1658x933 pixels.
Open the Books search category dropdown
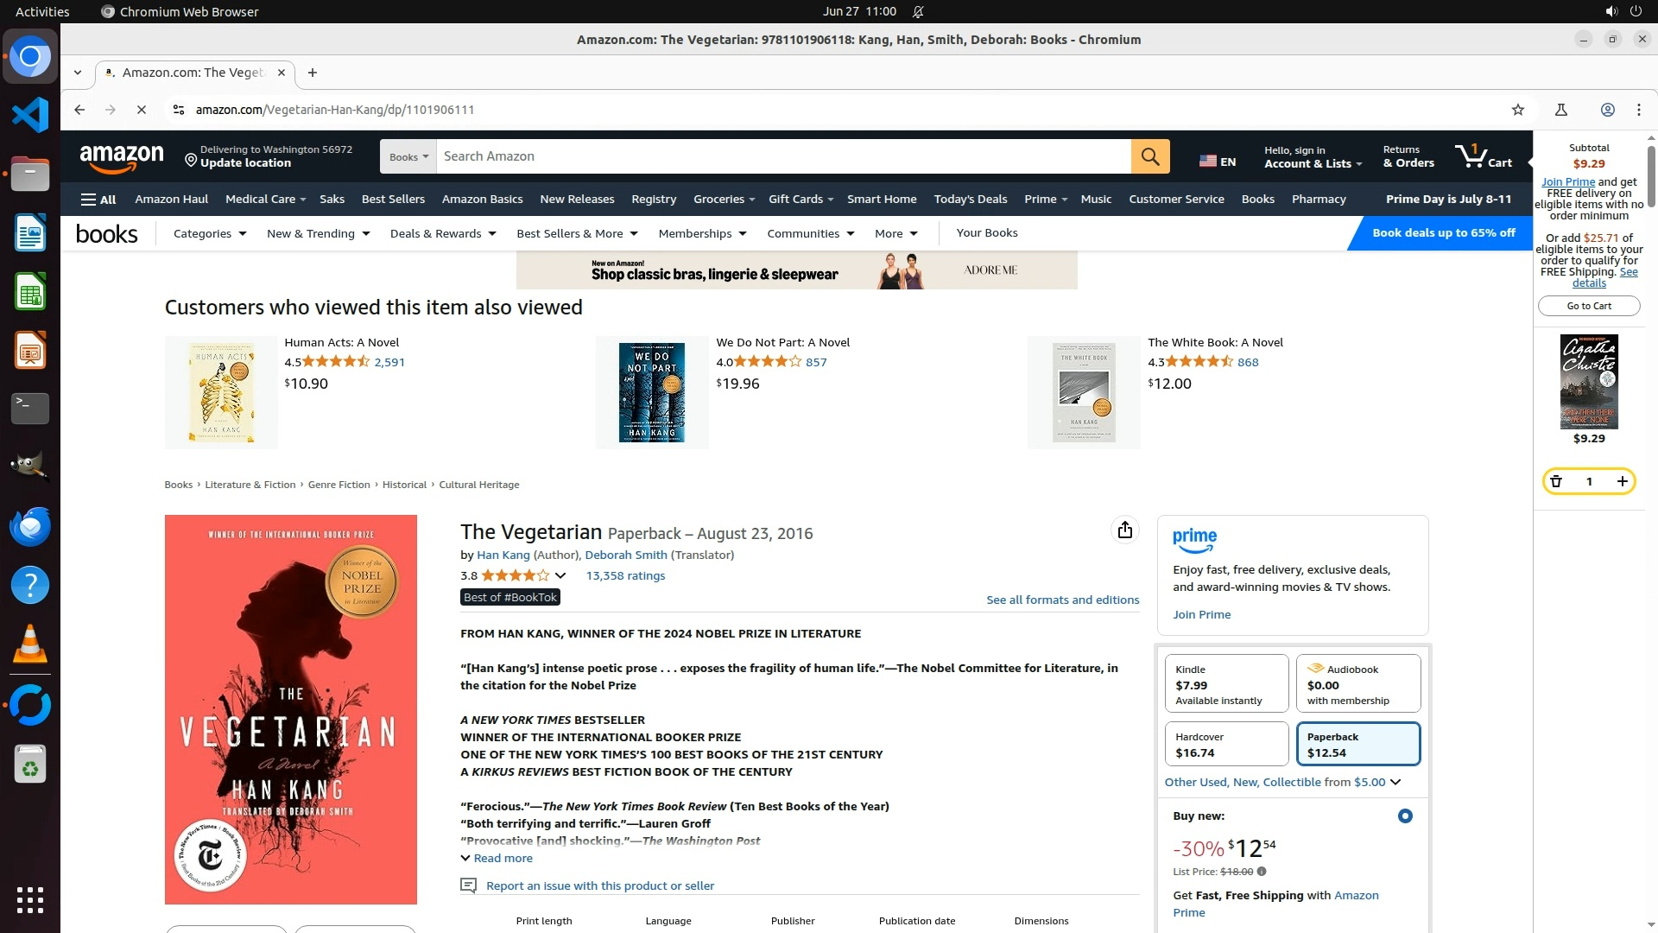(x=408, y=157)
